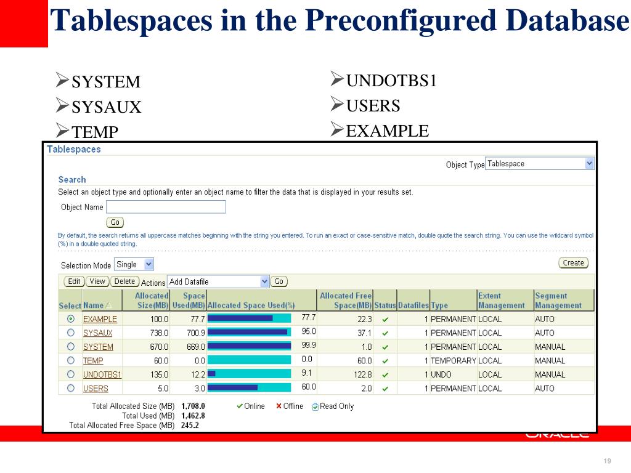Select the UNDOTBS1 tablespace radio button
This screenshot has width=631, height=473.
(x=71, y=374)
